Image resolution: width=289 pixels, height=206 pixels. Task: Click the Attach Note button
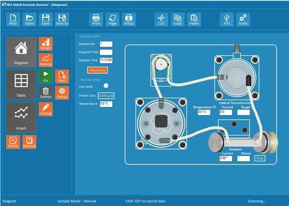[97, 70]
